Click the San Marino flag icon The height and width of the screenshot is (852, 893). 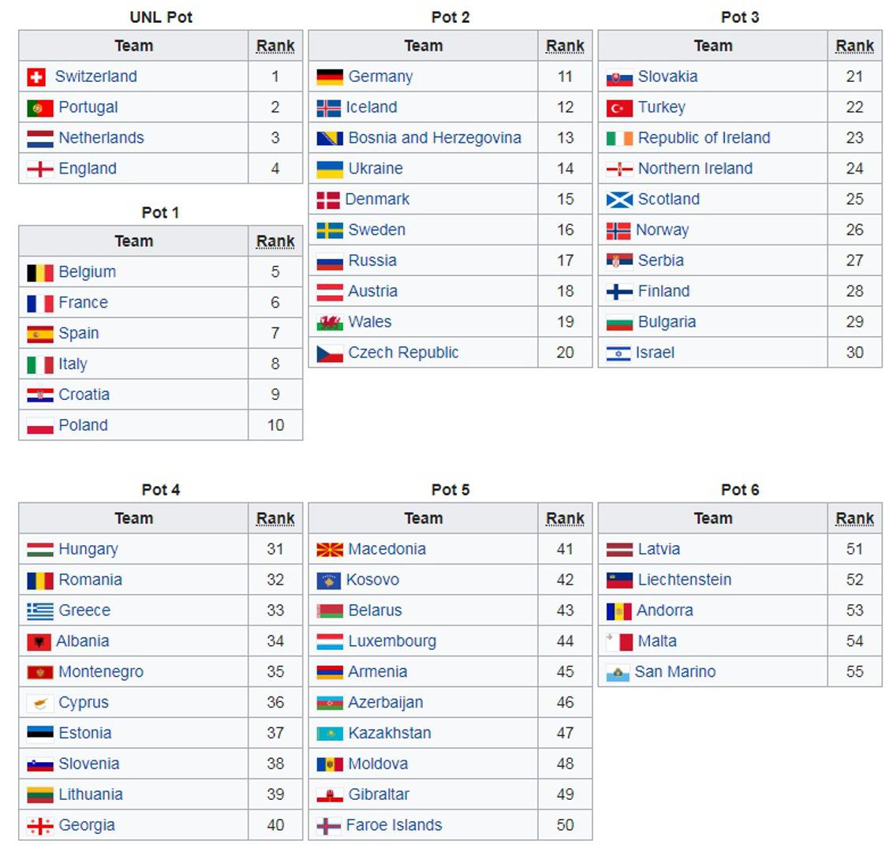pyautogui.click(x=618, y=673)
